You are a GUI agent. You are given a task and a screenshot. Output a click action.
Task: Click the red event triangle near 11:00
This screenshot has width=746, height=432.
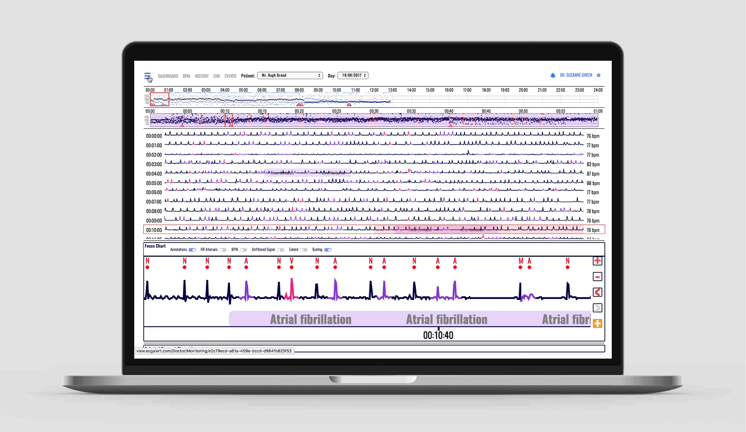tap(349, 105)
